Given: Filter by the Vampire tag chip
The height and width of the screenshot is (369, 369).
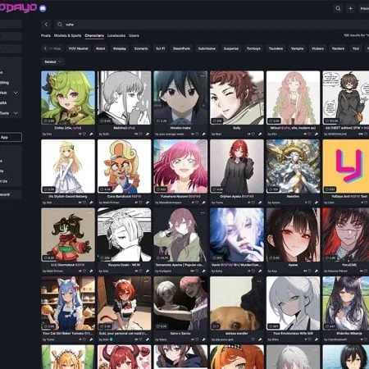Looking at the screenshot, I should [x=297, y=48].
